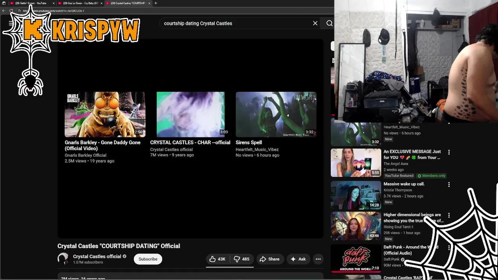Open Massive wake up call thumbnail
This screenshot has width=498, height=280.
click(356, 195)
